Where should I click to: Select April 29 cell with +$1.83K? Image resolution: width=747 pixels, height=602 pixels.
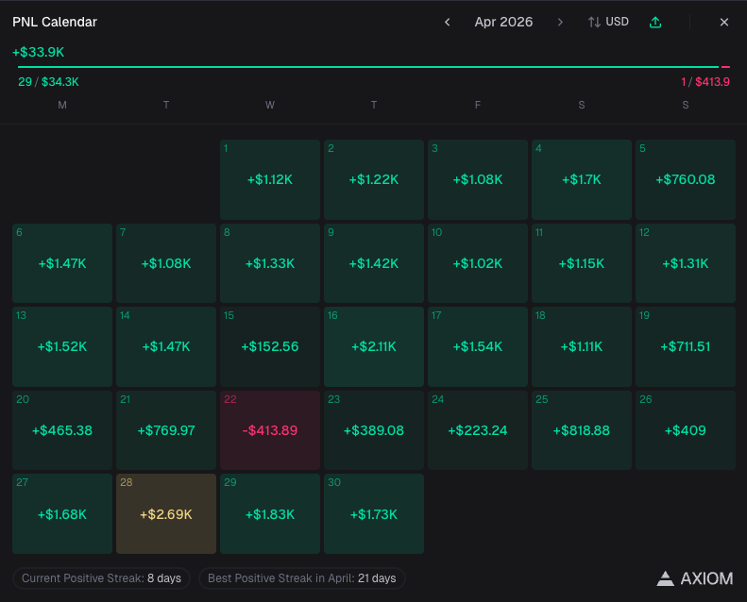tap(270, 513)
